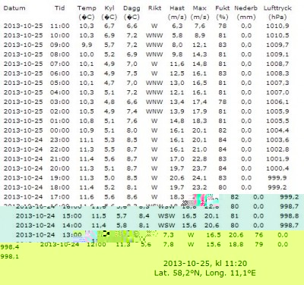Click time 05:00 on 2013-10-25

click(x=60, y=83)
